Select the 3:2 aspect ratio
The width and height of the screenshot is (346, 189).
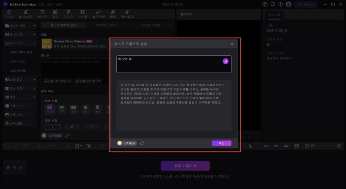tap(61, 109)
